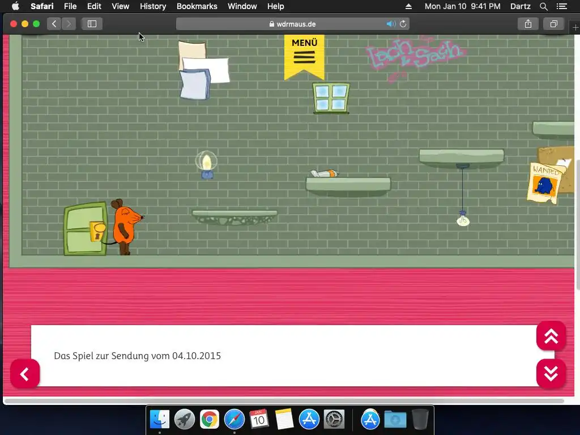
Task: Click the horizontal page scrollbar
Action: tap(284, 401)
